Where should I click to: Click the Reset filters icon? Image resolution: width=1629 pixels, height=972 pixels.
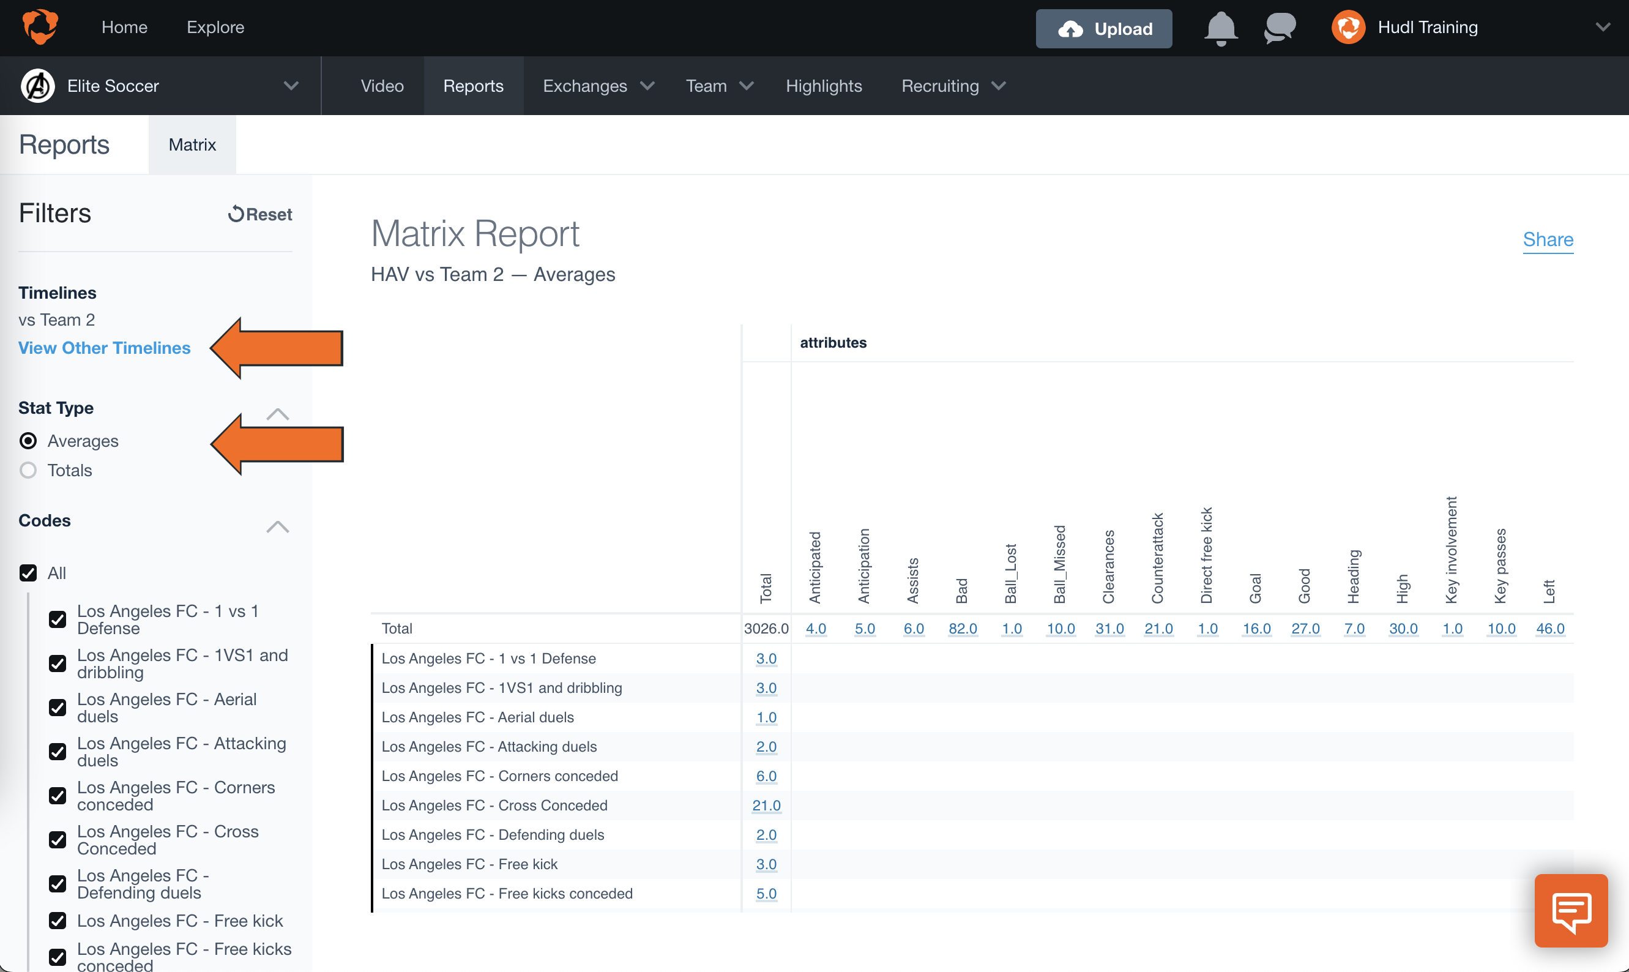(x=236, y=214)
